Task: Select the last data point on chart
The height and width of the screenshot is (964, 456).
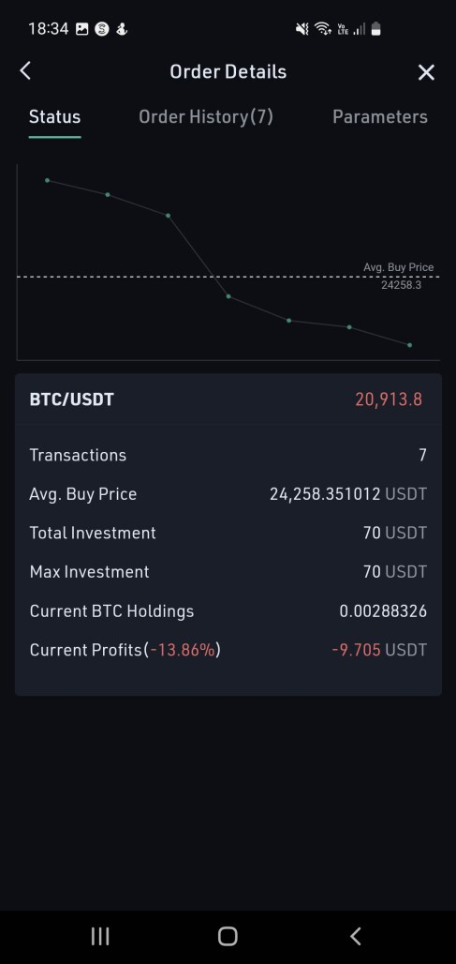Action: (409, 345)
